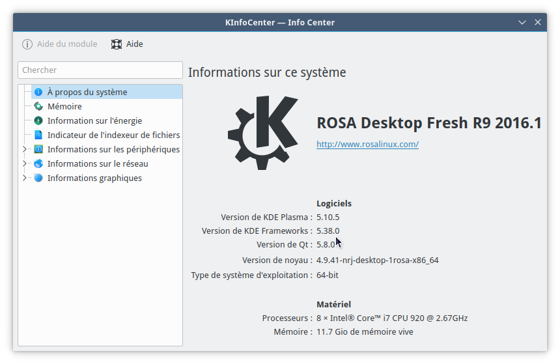Click the Intel Core i7 processor value
The width and height of the screenshot is (560, 364).
click(392, 318)
